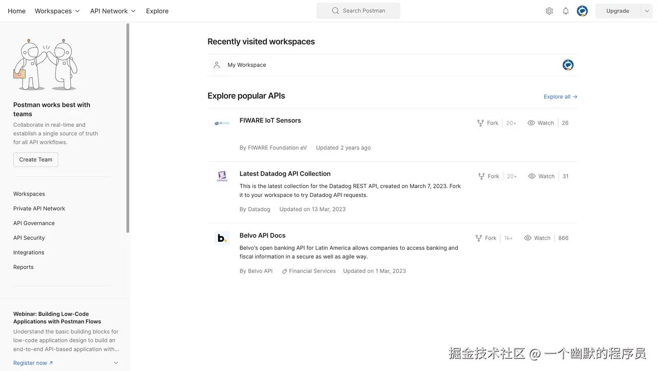Open the dropdown arrow beside Upgrade
The width and height of the screenshot is (657, 371).
point(647,11)
